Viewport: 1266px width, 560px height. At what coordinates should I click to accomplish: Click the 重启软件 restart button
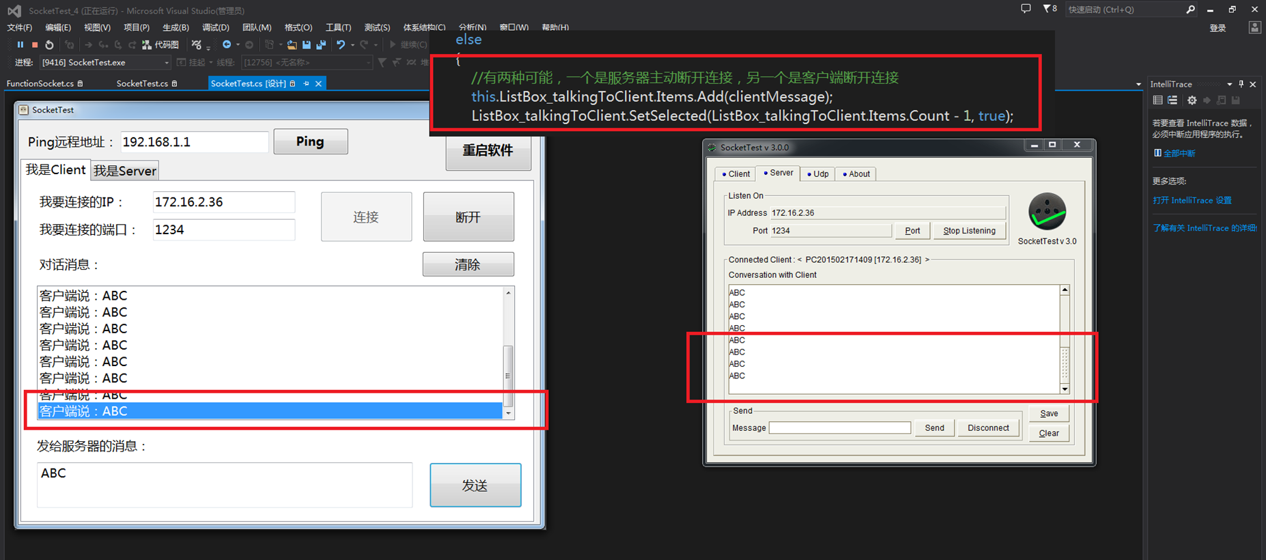[x=488, y=150]
